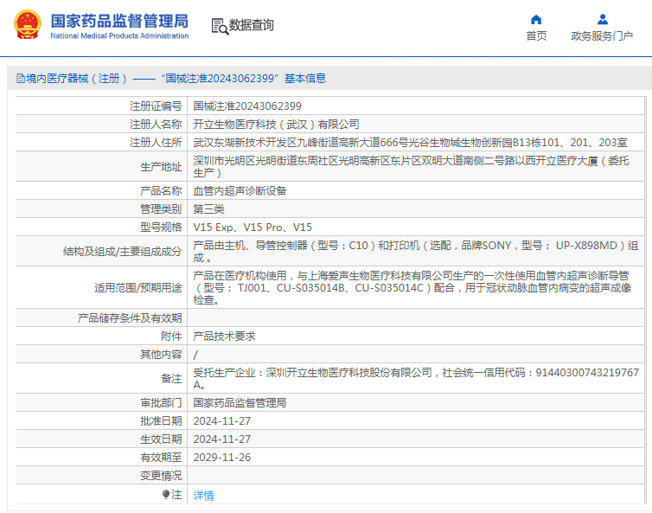This screenshot has height=513, width=652.
Task: Click the 注册人名称 row label
Action: (156, 124)
